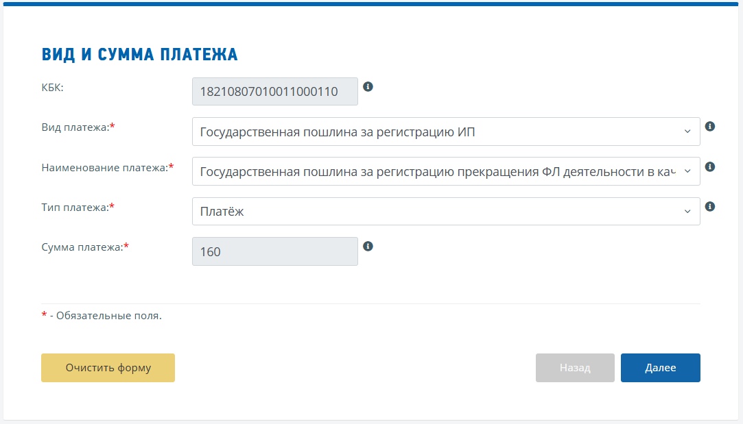Open the tooltip icon for Наименование платежа
Image resolution: width=743 pixels, height=424 pixels.
click(710, 166)
